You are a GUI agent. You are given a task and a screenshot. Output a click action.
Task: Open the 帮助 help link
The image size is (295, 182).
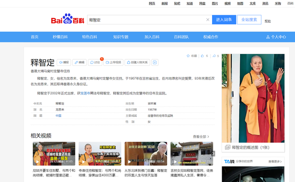coord(267,21)
